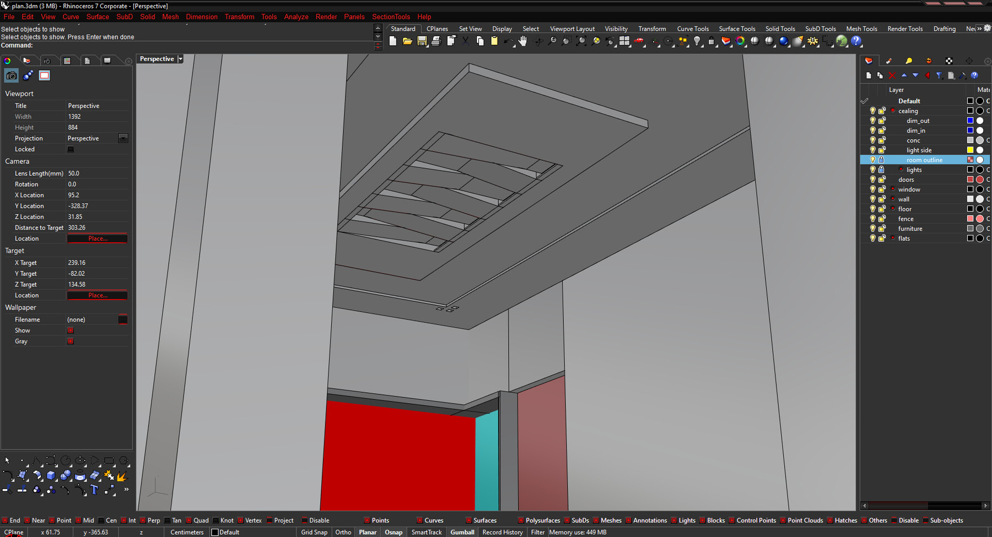The image size is (992, 537).
Task: Expand the Projection dropdown in Camera settings
Action: tap(123, 138)
